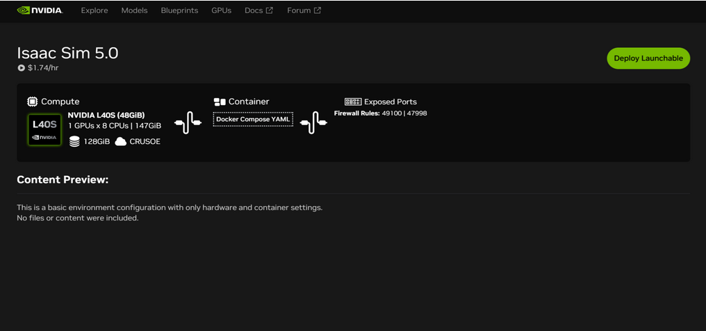This screenshot has height=331, width=706.
Task: Click 'No files or content were included' text
Action: coord(77,218)
